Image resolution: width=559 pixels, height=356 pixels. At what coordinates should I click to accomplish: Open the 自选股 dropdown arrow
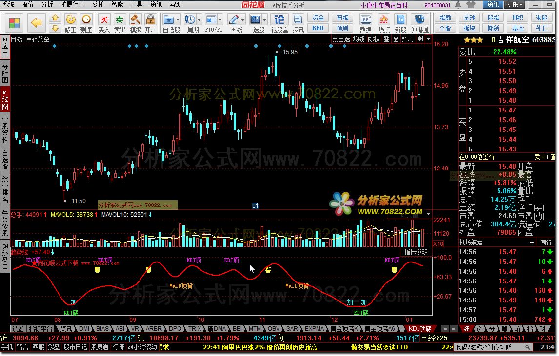pyautogui.click(x=178, y=19)
